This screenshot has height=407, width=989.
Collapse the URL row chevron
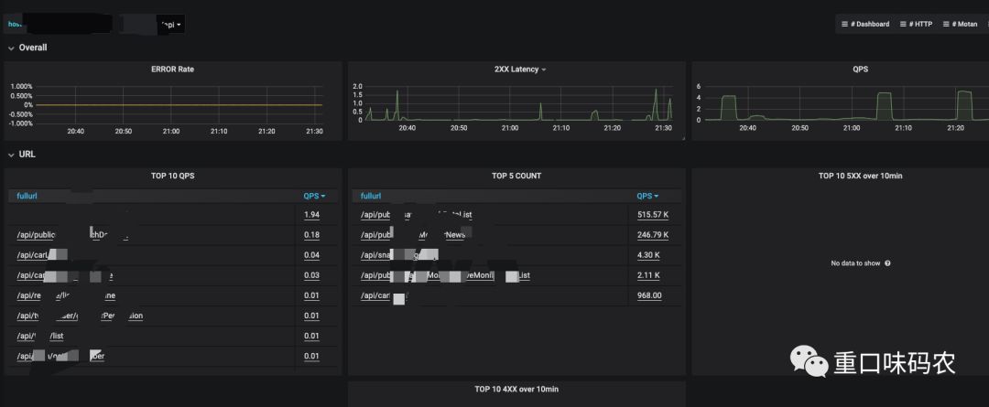click(x=11, y=155)
